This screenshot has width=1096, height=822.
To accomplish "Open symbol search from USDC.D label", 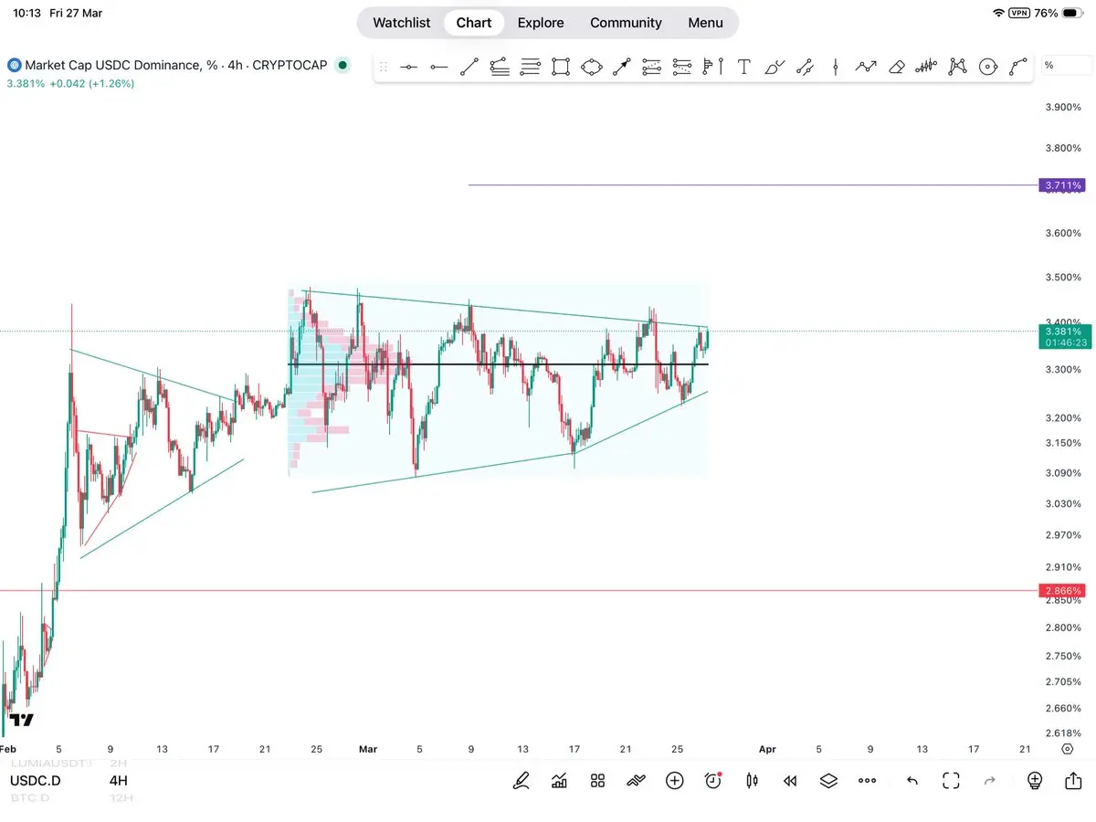I will (x=36, y=781).
